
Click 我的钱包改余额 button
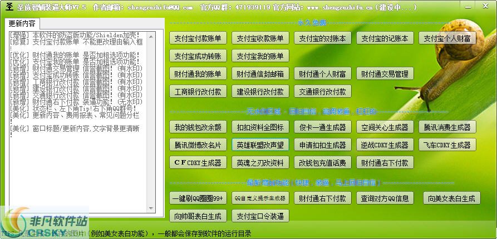click(x=198, y=127)
